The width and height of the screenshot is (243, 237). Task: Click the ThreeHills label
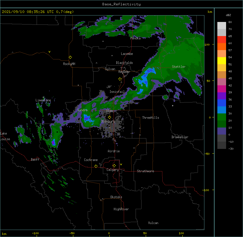point(151,118)
